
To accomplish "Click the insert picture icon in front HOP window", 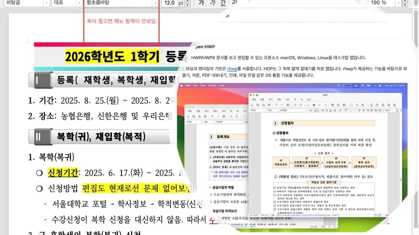I will point(344,105).
